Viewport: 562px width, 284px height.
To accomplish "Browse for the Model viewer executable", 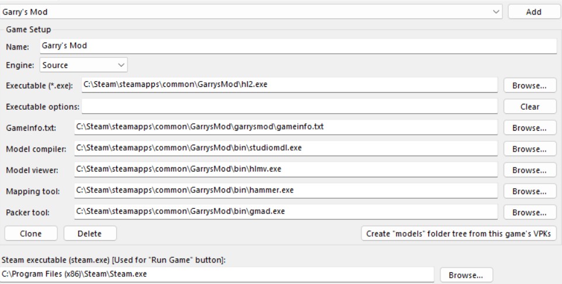I will pyautogui.click(x=530, y=170).
